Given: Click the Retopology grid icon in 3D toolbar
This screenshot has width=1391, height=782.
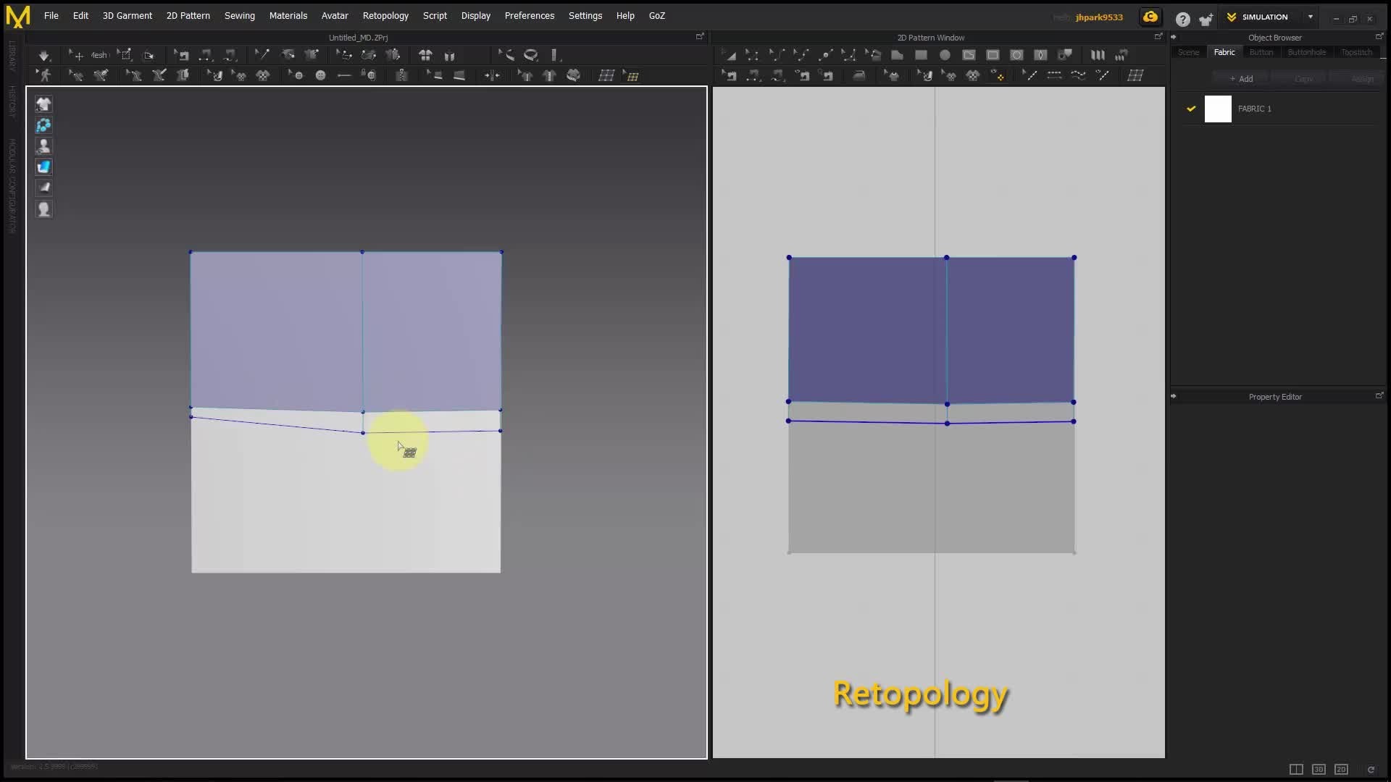Looking at the screenshot, I should coord(606,75).
